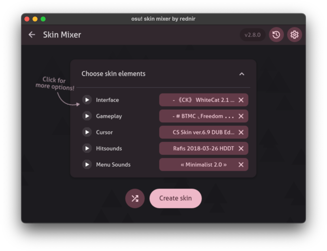Open the skin history clock icon

tap(276, 35)
